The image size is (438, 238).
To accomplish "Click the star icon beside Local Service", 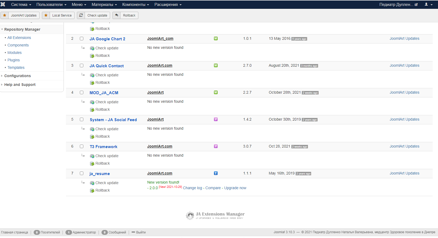I will pos(46,15).
